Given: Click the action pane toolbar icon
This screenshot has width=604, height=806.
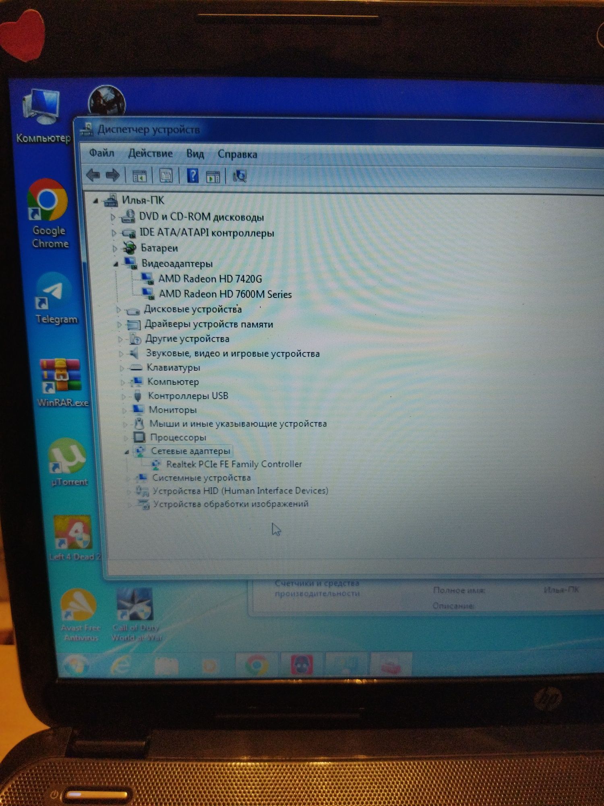Looking at the screenshot, I should tap(213, 177).
